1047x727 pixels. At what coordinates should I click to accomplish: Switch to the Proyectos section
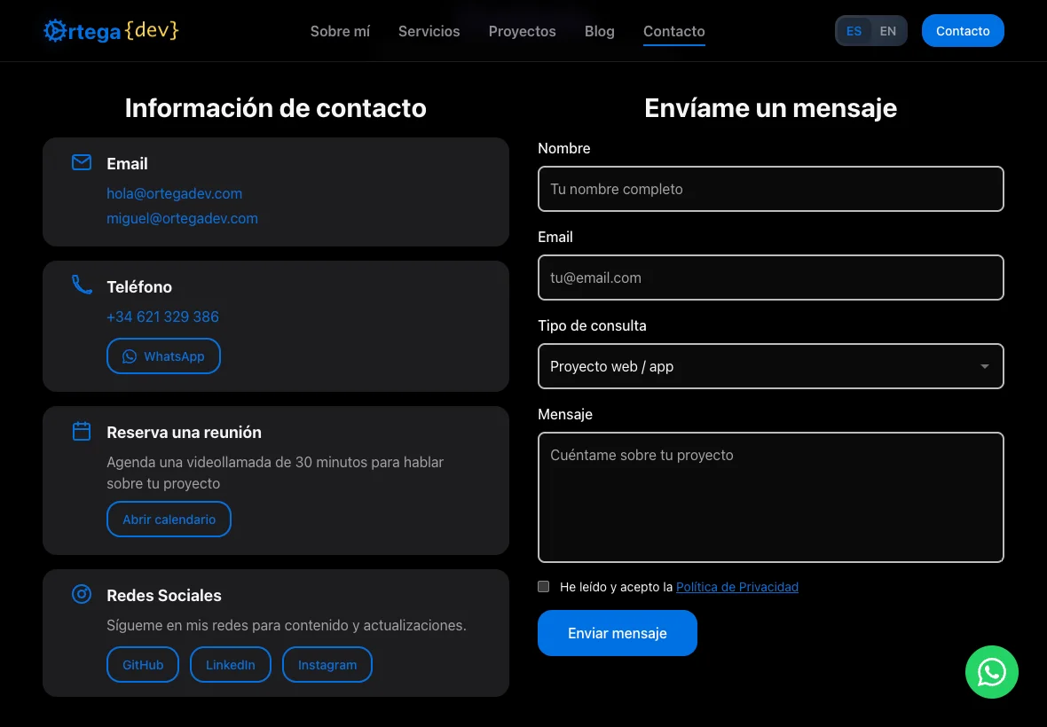click(x=522, y=31)
